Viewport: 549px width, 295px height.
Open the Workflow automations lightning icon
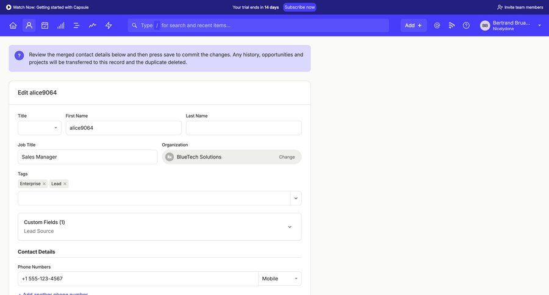tap(109, 26)
